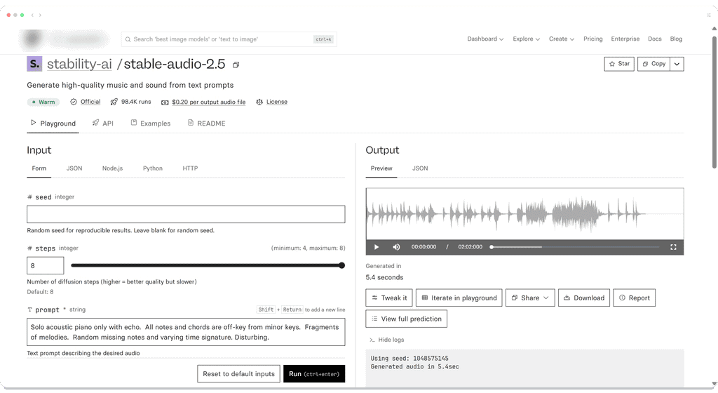The image size is (718, 393).
Task: Click the steps number field showing 8
Action: pos(46,266)
